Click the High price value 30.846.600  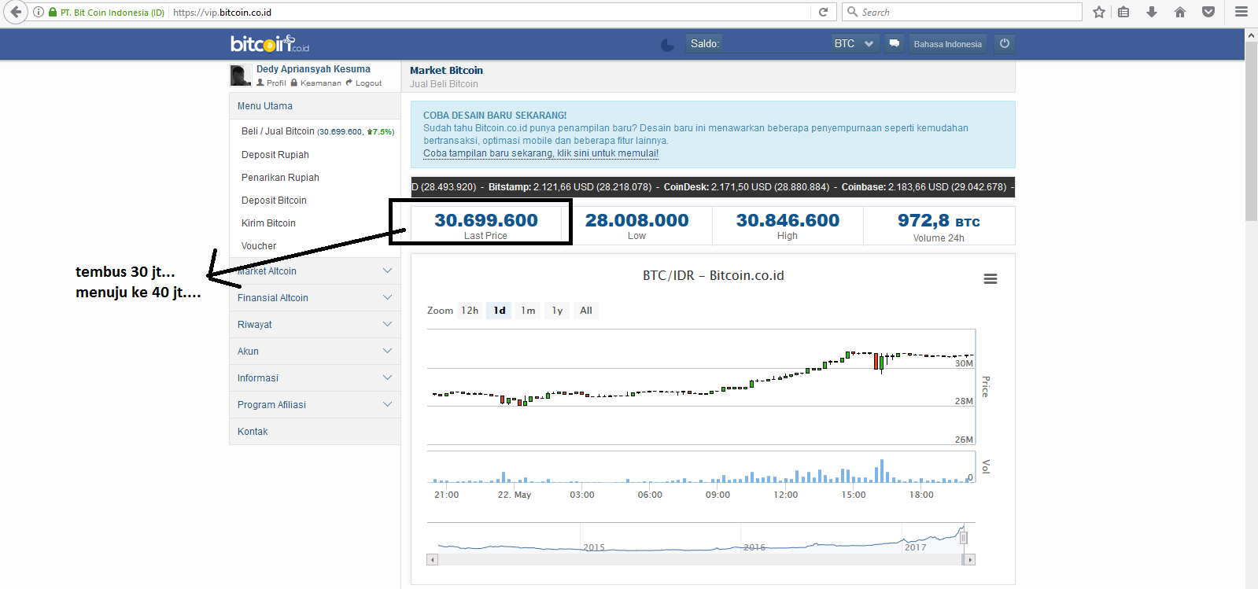(x=788, y=220)
